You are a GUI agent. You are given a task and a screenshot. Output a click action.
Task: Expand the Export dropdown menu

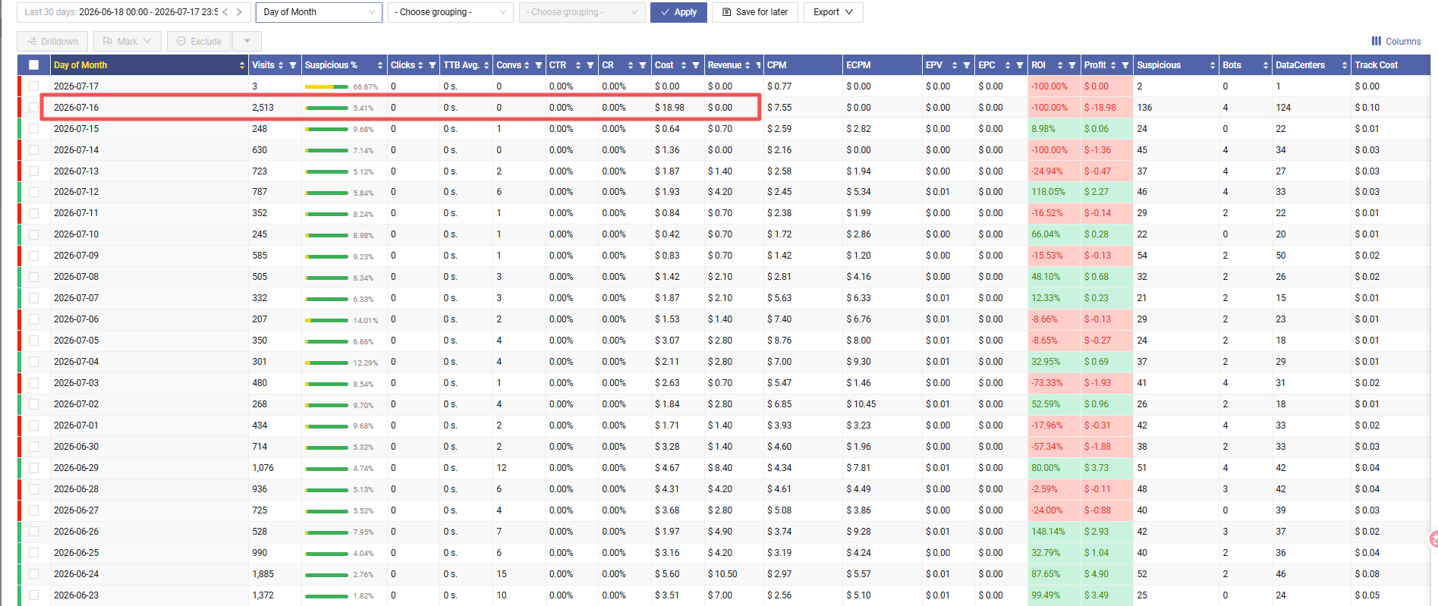[x=833, y=12]
